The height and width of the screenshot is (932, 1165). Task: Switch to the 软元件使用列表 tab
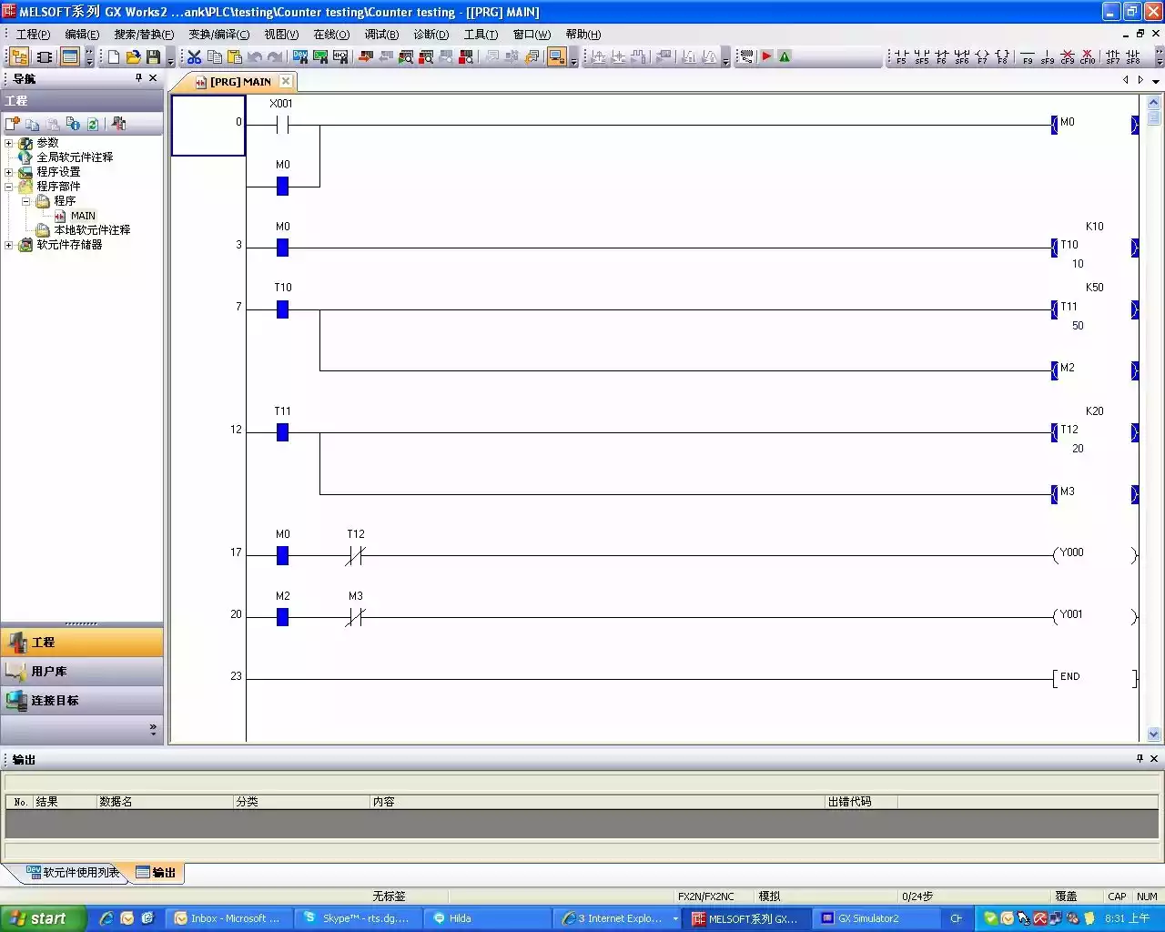coord(75,873)
